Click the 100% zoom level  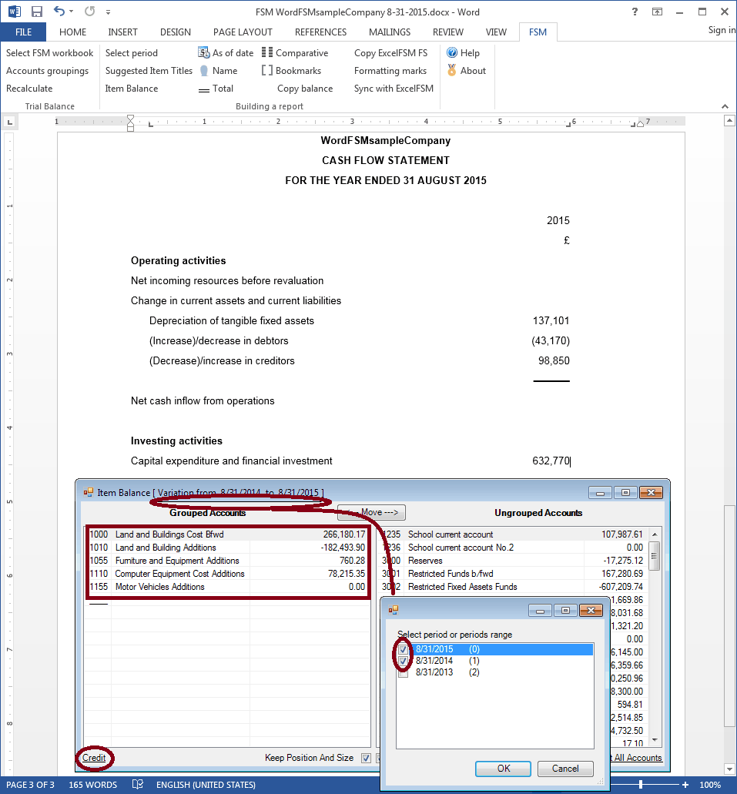710,785
